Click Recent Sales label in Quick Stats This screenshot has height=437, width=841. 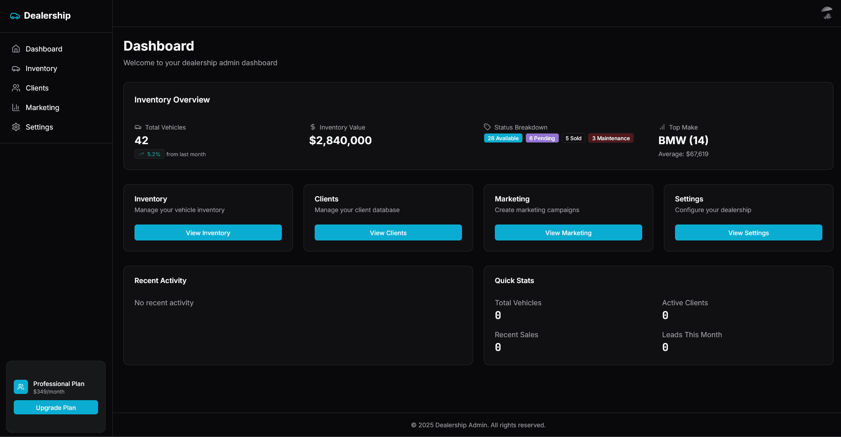click(517, 335)
